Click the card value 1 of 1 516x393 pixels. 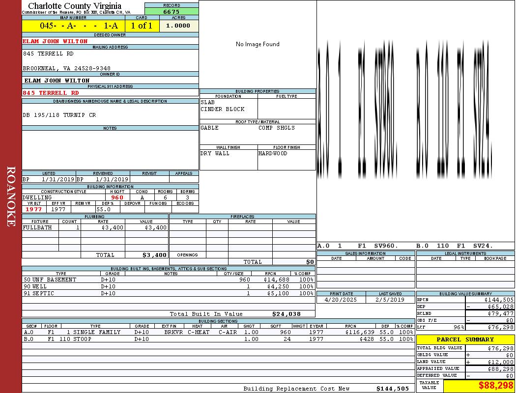(142, 26)
